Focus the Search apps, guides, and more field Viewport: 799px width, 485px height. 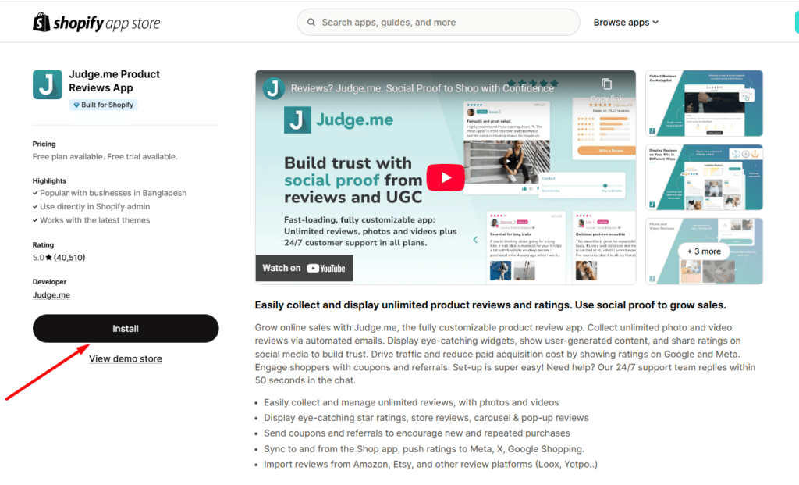pos(439,23)
